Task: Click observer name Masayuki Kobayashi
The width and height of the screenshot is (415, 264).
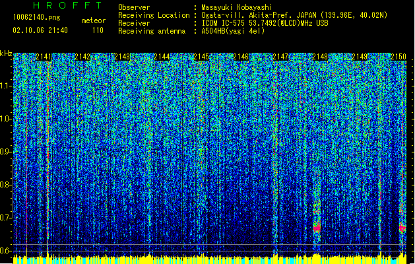Action: [237, 7]
